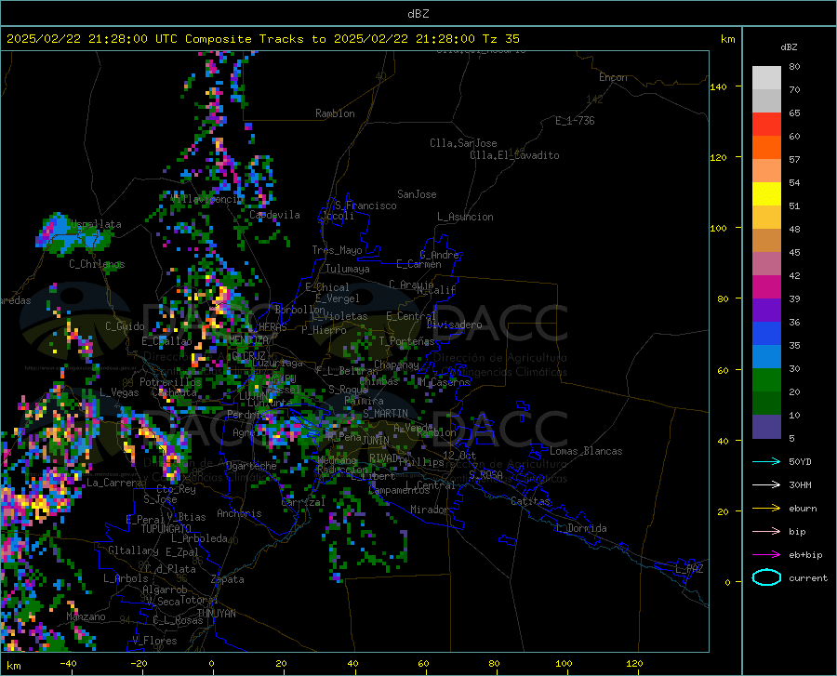
Task: Click the 30 dBZ green swatch
Action: coord(766,380)
